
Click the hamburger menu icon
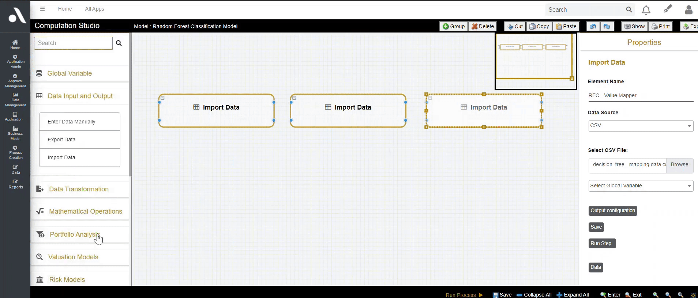(x=42, y=9)
